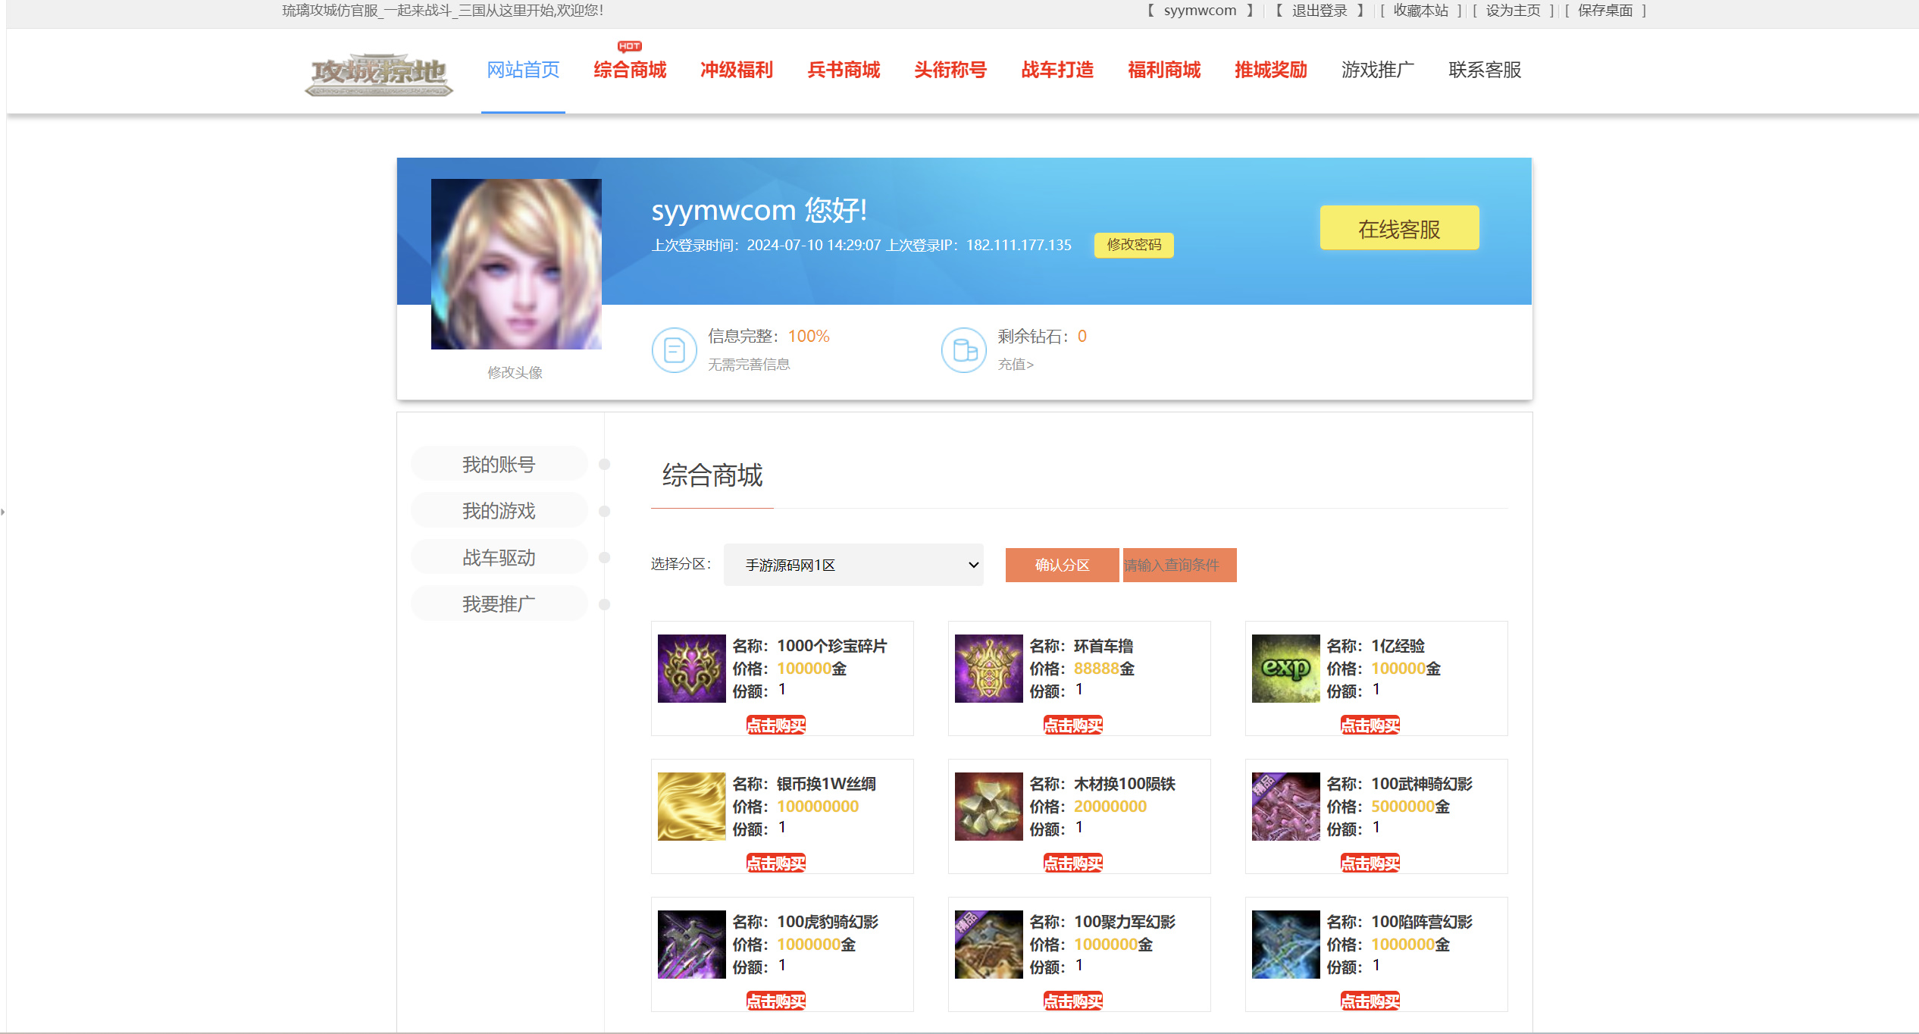Image resolution: width=1919 pixels, height=1034 pixels.
Task: Click into the 请输入查询条件 search field
Action: [1179, 565]
